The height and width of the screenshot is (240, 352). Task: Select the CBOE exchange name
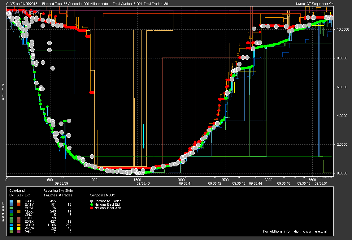(x=29, y=211)
